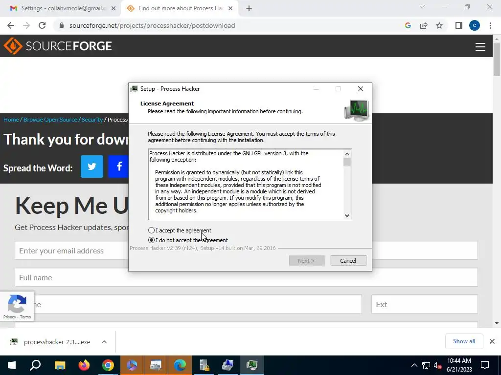Open Windows taskbar search

[35, 365]
